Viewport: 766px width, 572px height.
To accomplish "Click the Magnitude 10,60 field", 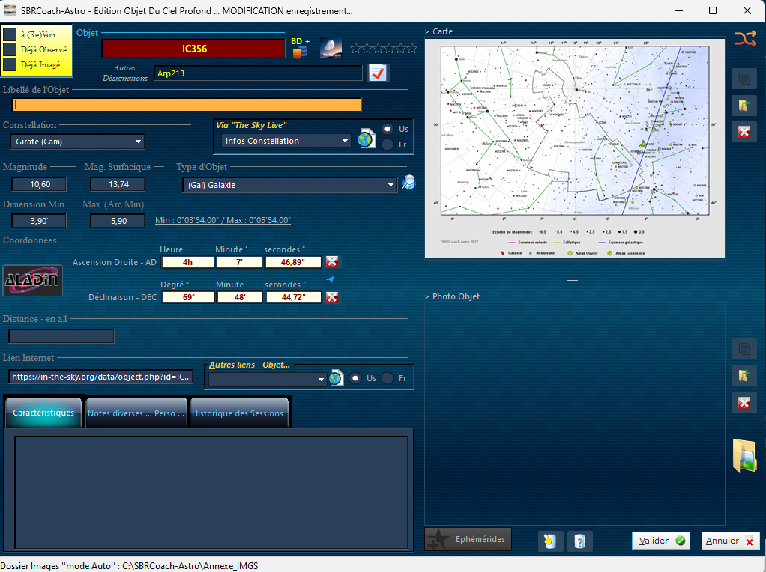I will click(x=39, y=184).
